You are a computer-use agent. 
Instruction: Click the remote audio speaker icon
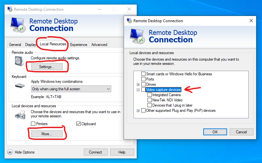click(19, 61)
